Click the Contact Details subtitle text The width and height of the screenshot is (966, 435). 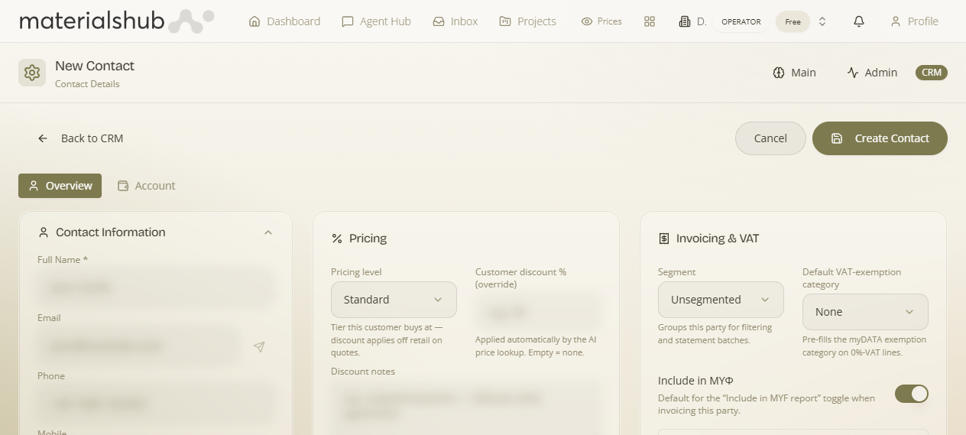pos(87,84)
